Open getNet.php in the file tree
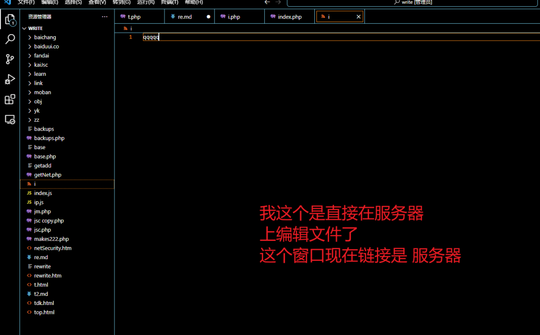 (x=47, y=175)
